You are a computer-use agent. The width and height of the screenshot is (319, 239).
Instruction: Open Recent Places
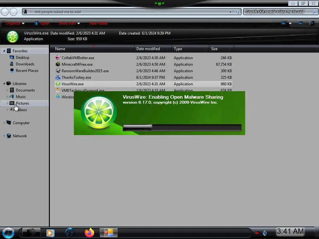coord(27,71)
